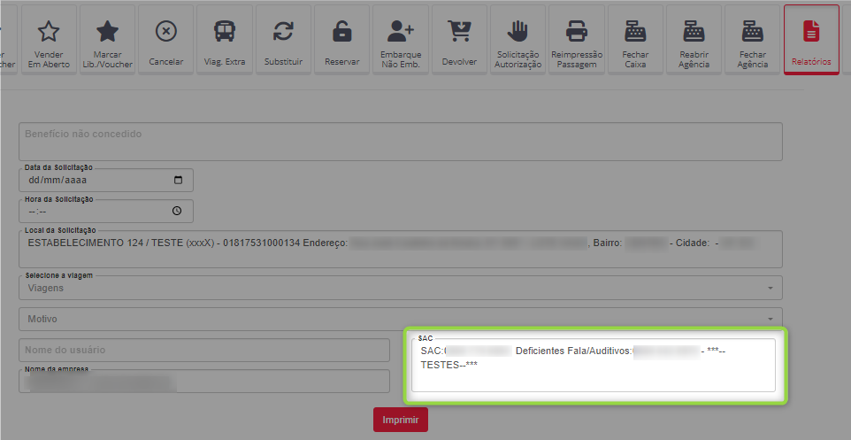Viewport: 851px width, 440px height.
Task: Open Vender Em Aberto star button
Action: [x=49, y=40]
